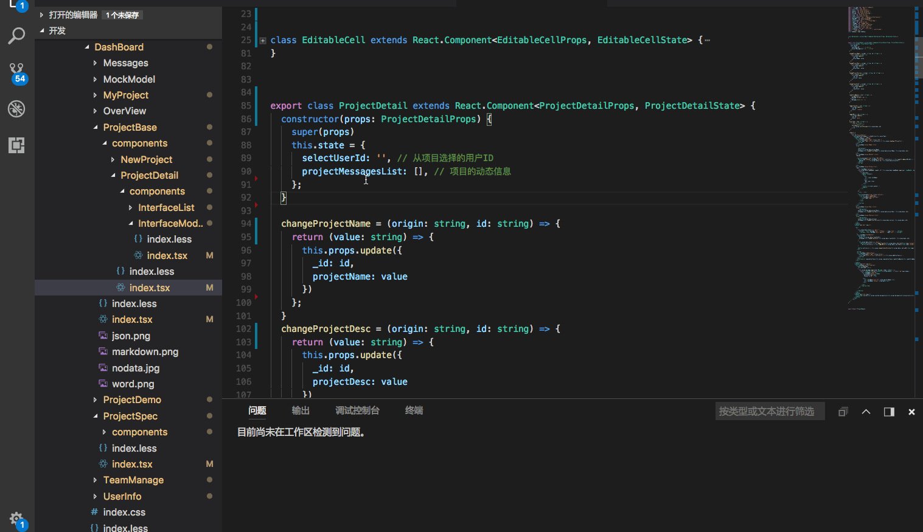Screen dimensions: 923x532
Task: Click the hash icon beside index.css
Action: click(94, 512)
